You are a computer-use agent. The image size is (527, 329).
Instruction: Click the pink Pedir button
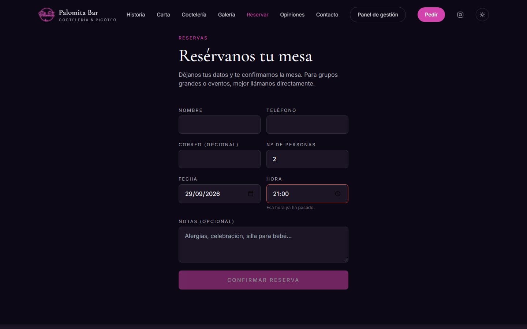pyautogui.click(x=431, y=15)
